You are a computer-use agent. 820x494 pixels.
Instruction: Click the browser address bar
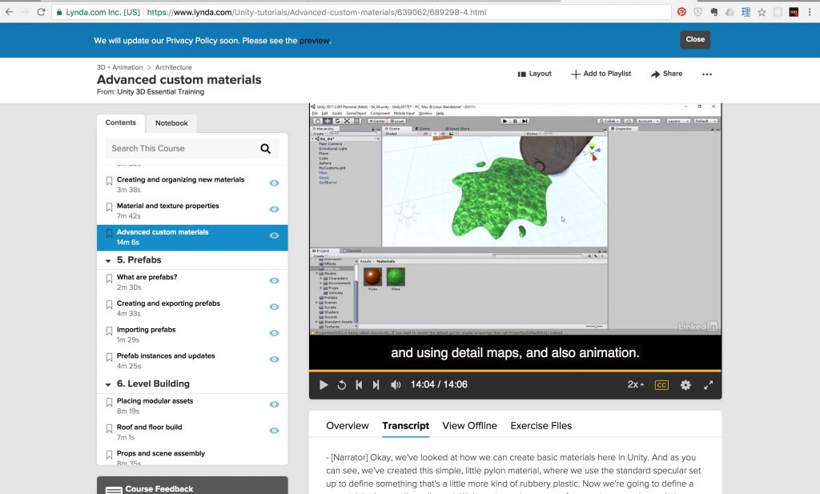point(361,12)
